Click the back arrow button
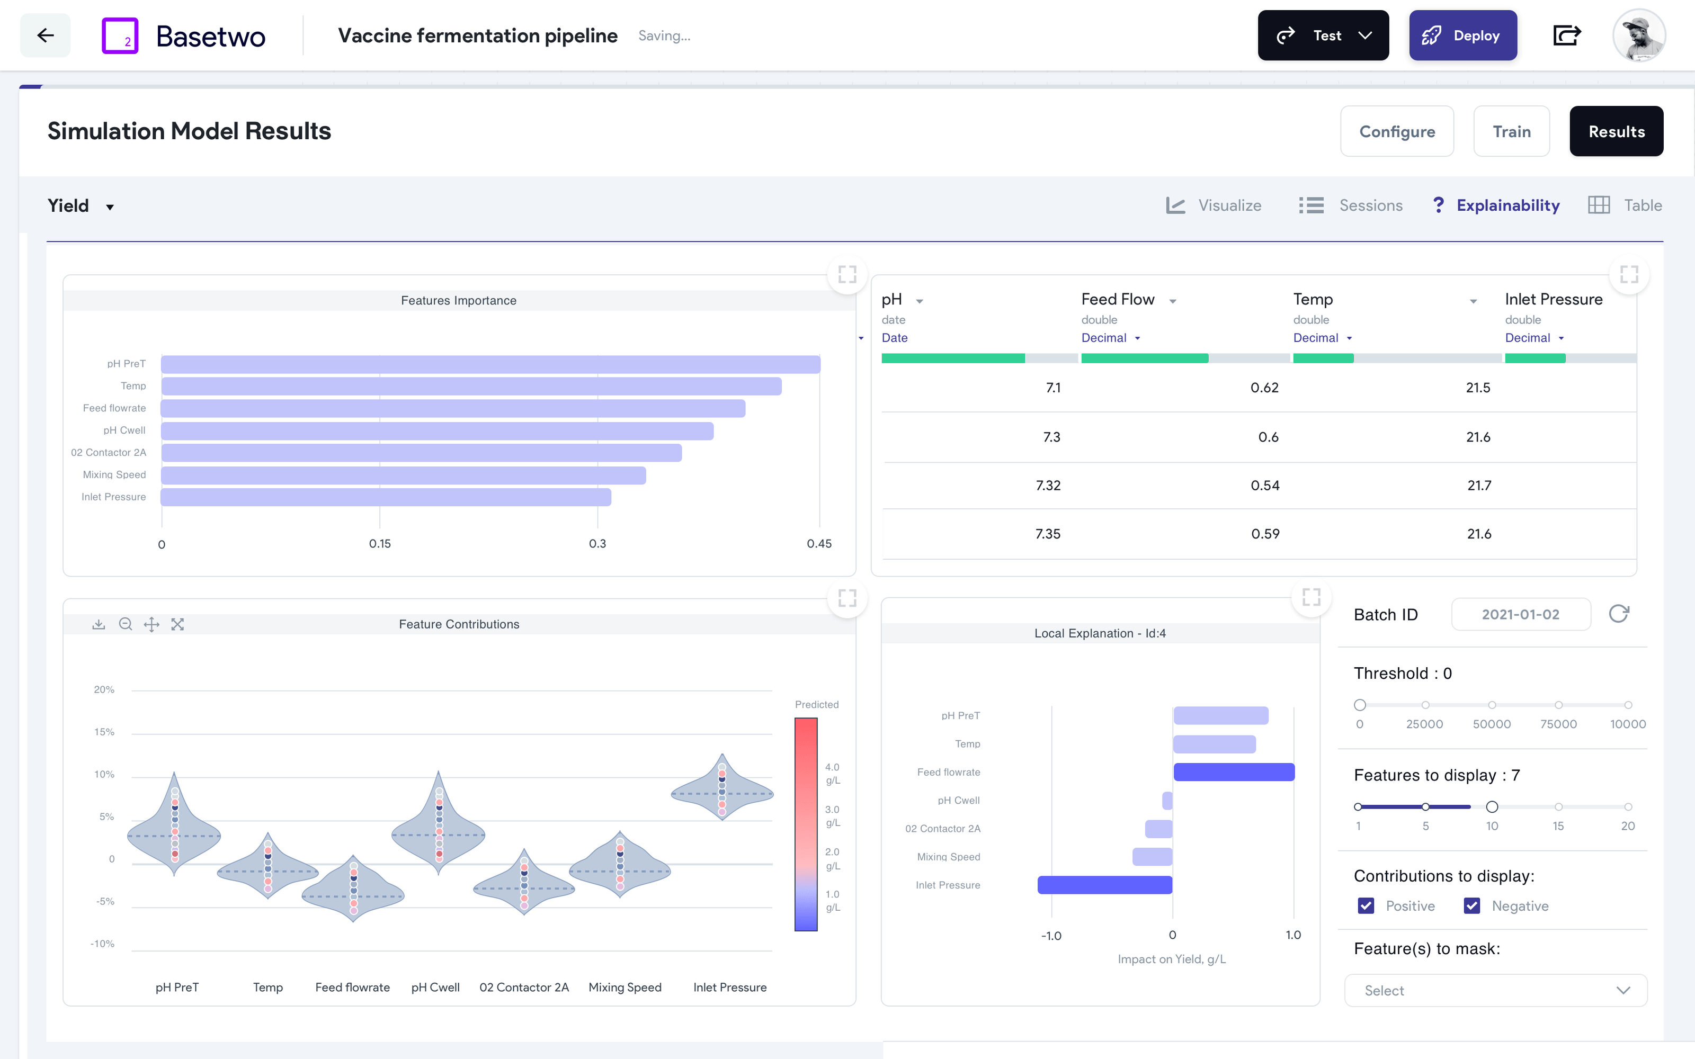1695x1059 pixels. [46, 35]
